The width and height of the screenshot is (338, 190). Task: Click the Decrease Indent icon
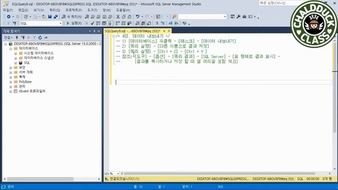[171, 23]
